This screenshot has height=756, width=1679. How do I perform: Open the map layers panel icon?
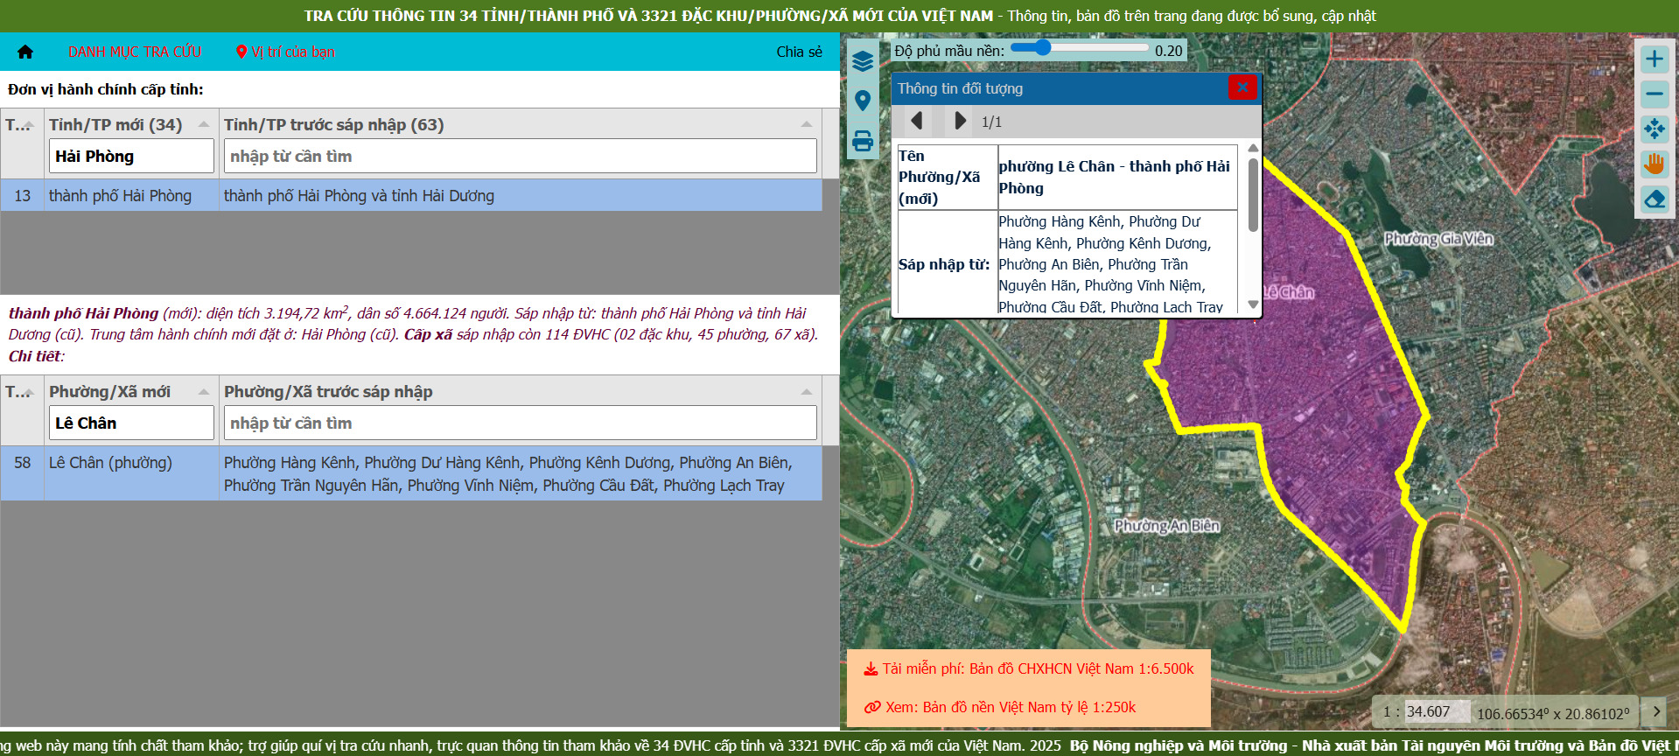pyautogui.click(x=863, y=61)
